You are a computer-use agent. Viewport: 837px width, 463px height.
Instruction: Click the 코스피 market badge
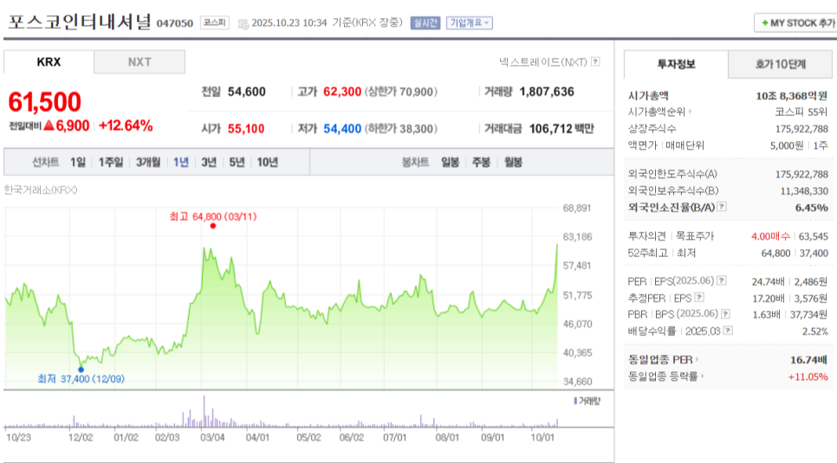(215, 23)
